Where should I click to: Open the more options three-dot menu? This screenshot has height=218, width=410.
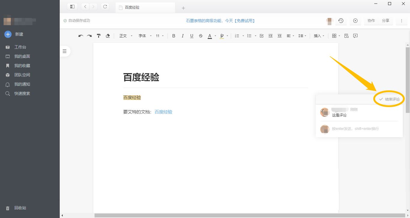pos(402,21)
